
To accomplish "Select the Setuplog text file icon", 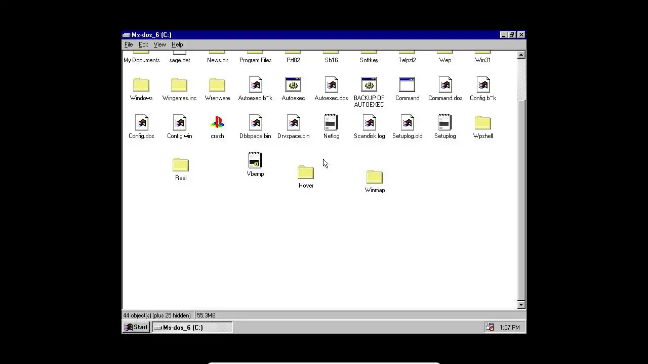I will coord(445,122).
